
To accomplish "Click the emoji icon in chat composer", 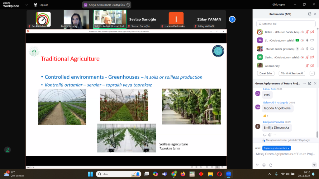I will coord(264,165).
